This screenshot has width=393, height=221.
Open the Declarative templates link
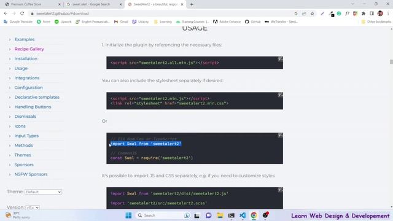point(37,97)
